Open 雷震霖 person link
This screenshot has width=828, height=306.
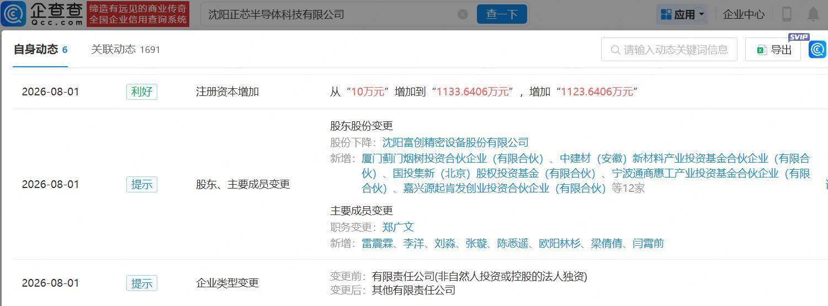click(377, 243)
